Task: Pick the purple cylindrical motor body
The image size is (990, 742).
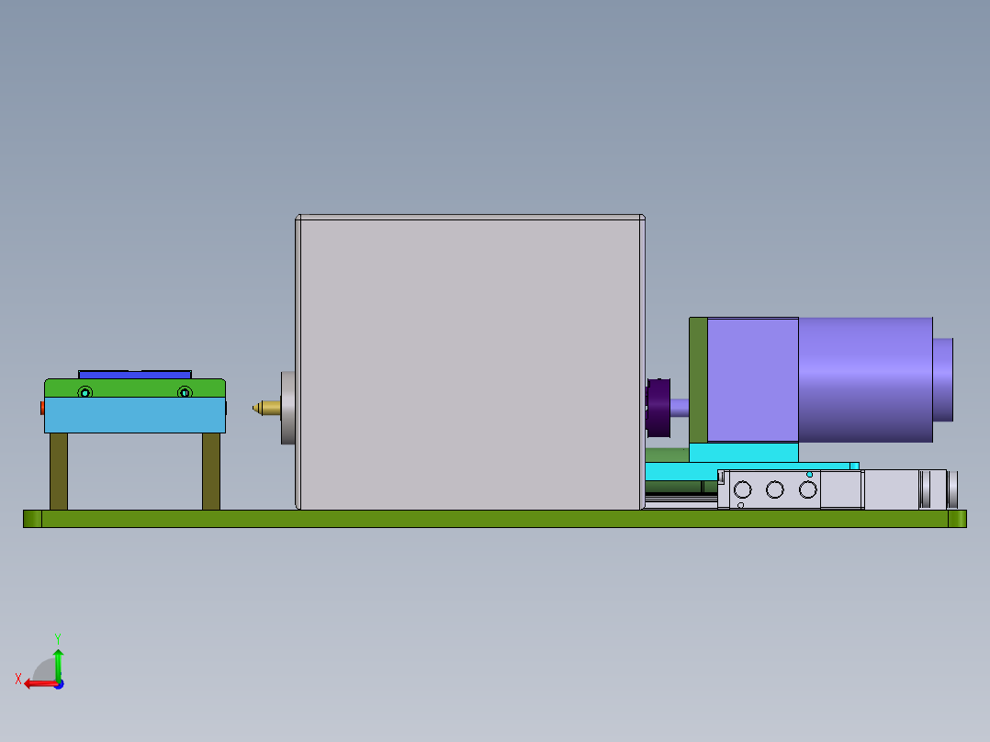Action: point(865,379)
